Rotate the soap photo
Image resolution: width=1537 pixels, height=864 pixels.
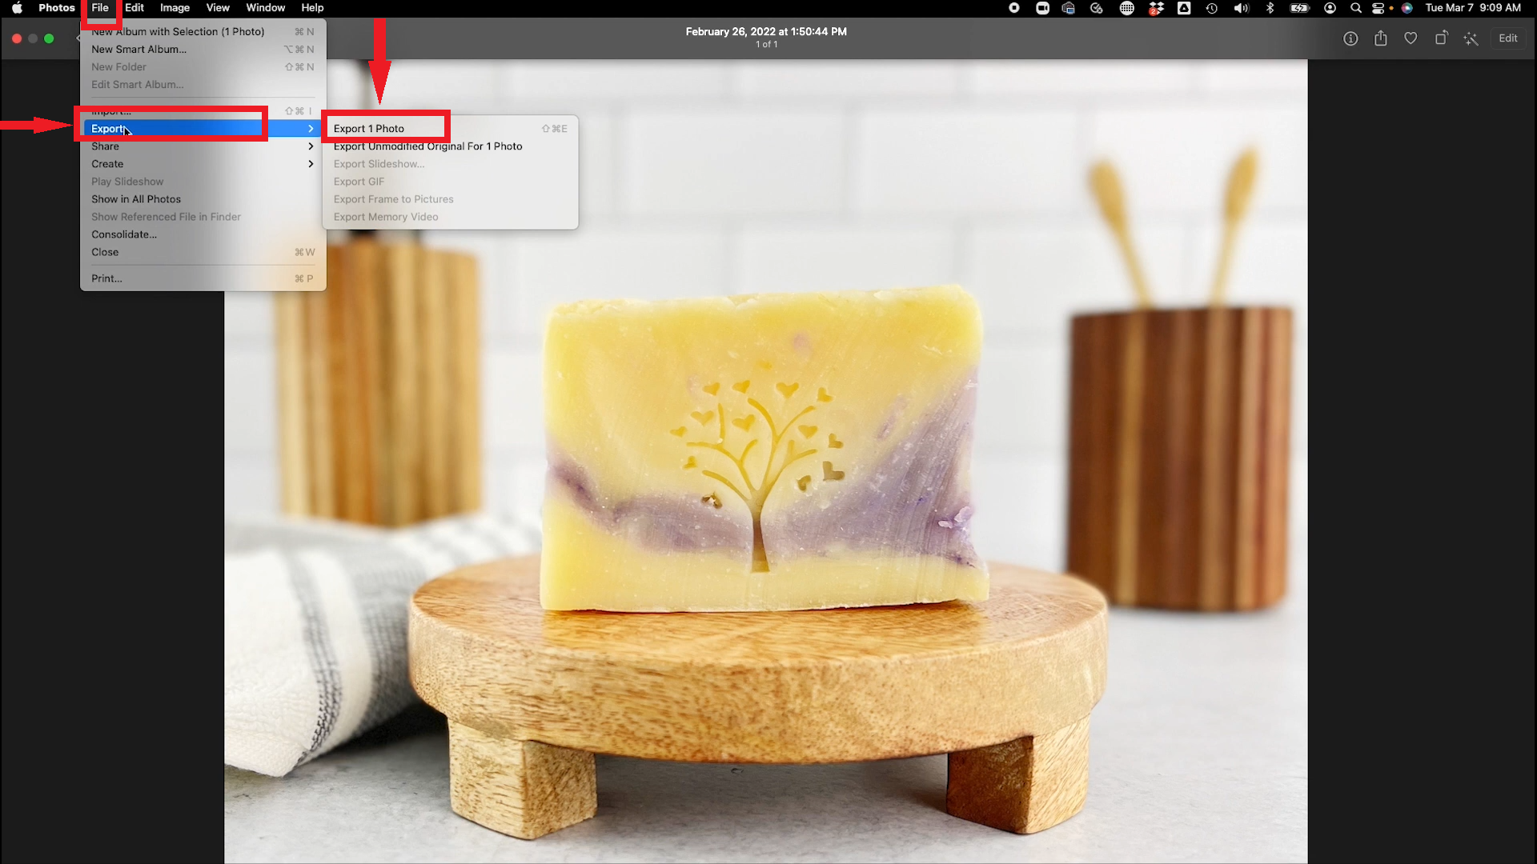pos(1442,38)
